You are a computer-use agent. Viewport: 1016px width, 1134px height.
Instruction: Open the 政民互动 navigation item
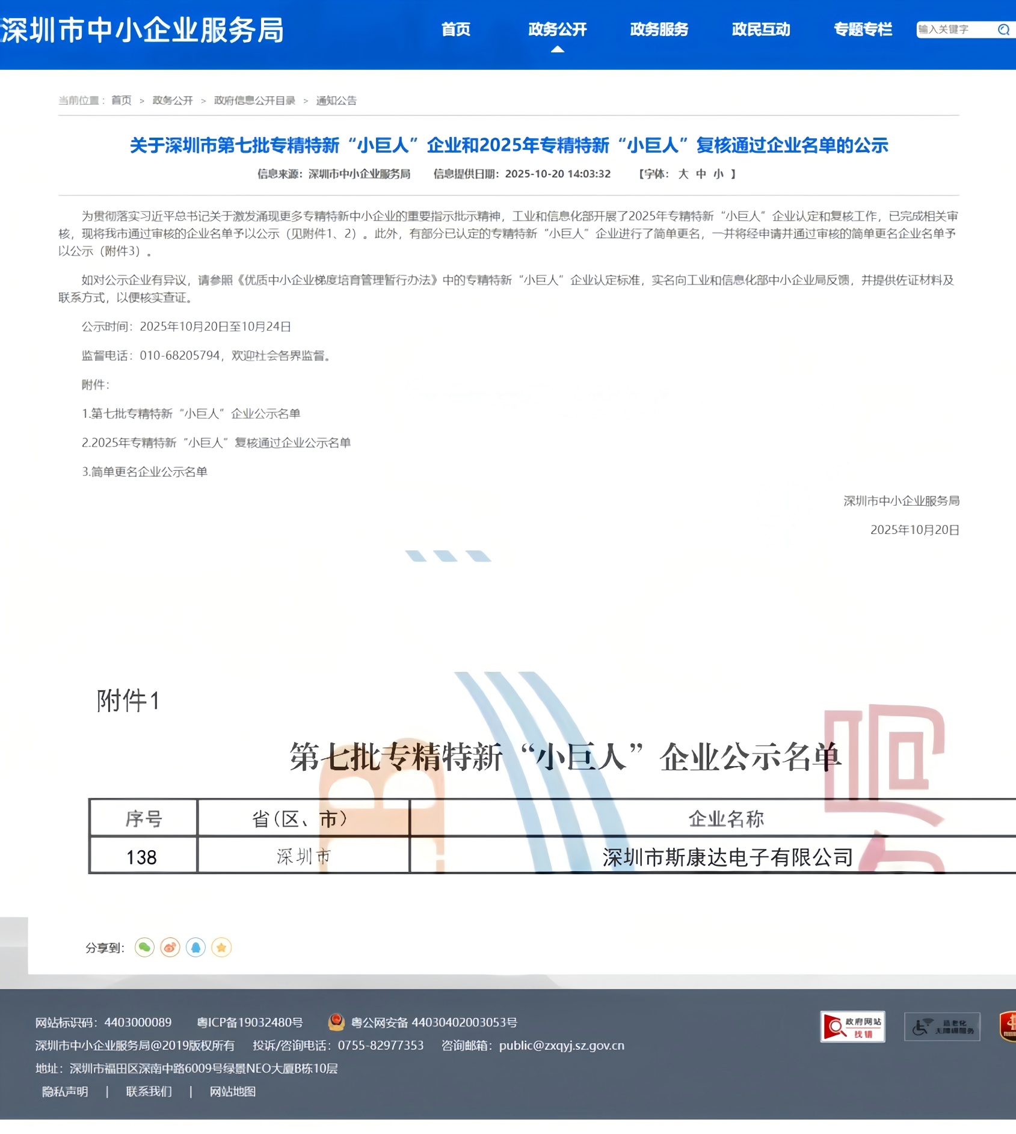point(761,30)
